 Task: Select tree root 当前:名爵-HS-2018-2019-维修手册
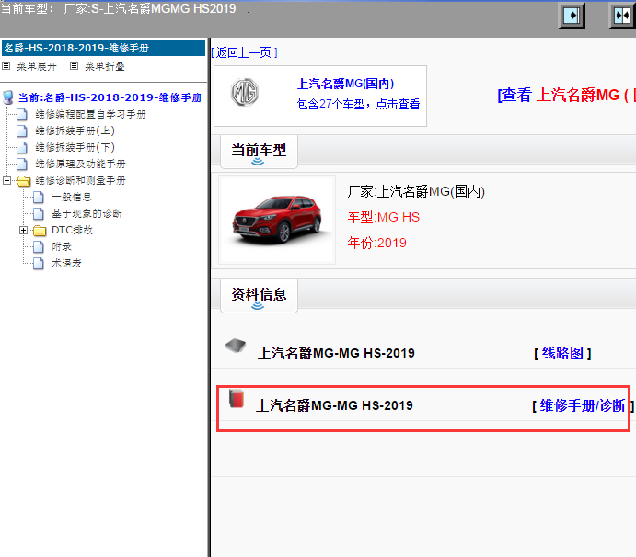coord(110,97)
